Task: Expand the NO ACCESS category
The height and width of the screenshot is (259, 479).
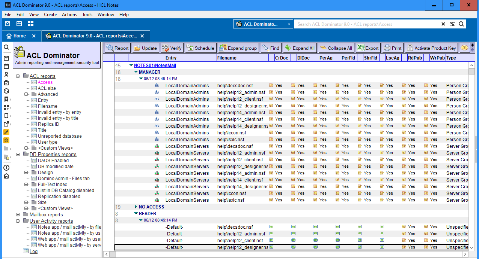Action: 136,207
